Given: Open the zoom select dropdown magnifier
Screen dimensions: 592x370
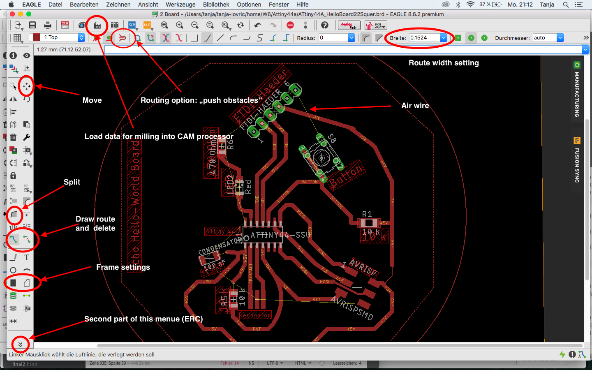Looking at the screenshot, I should click(225, 25).
